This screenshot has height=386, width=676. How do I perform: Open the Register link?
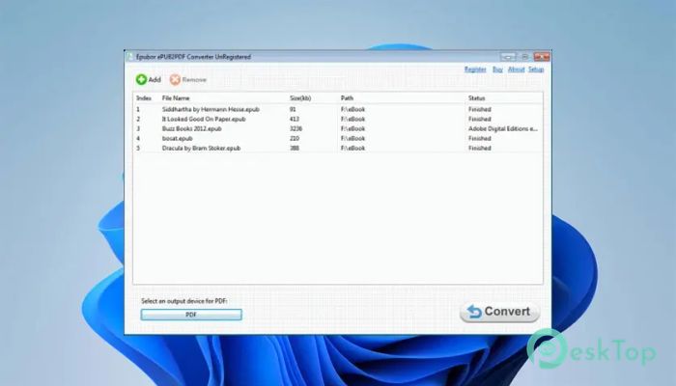[475, 69]
